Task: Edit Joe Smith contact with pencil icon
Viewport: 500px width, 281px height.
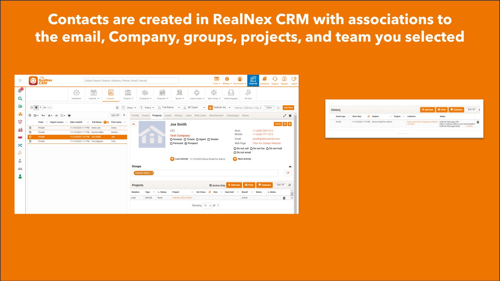Action: coord(285,124)
